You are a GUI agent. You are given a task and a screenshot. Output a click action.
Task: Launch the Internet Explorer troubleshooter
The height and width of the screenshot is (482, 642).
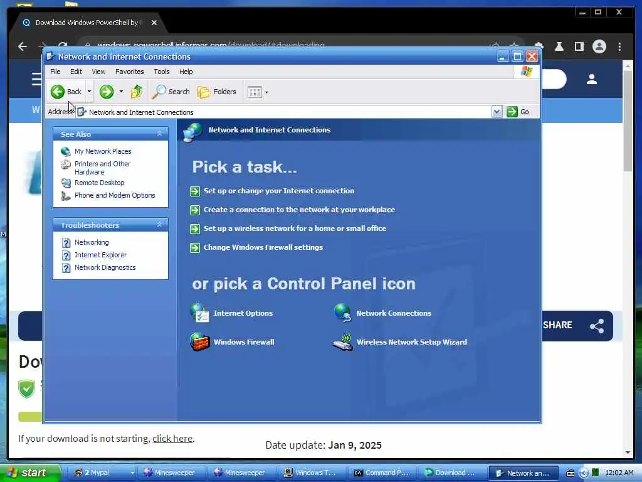(100, 255)
